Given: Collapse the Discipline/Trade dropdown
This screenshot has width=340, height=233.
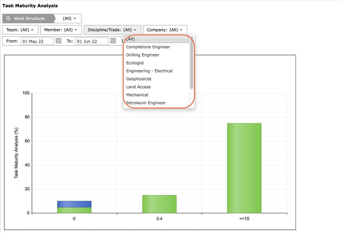Looking at the screenshot, I should (x=112, y=30).
